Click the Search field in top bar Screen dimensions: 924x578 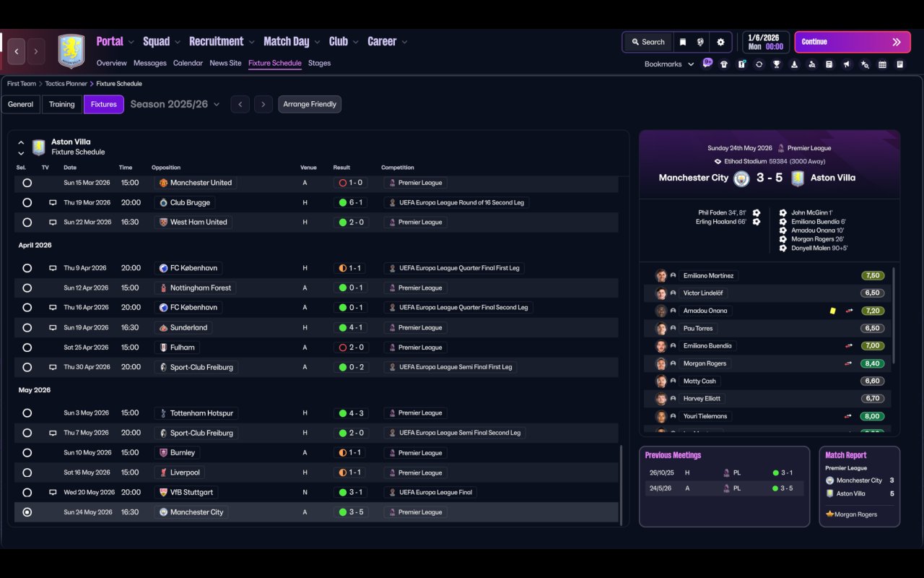(648, 42)
